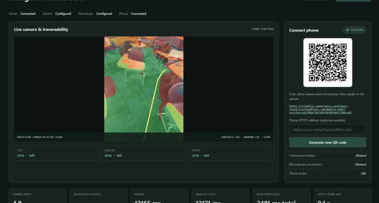The height and width of the screenshot is (203, 379).
Task: Click the Gemini Configured status
Action: [x=57, y=14]
